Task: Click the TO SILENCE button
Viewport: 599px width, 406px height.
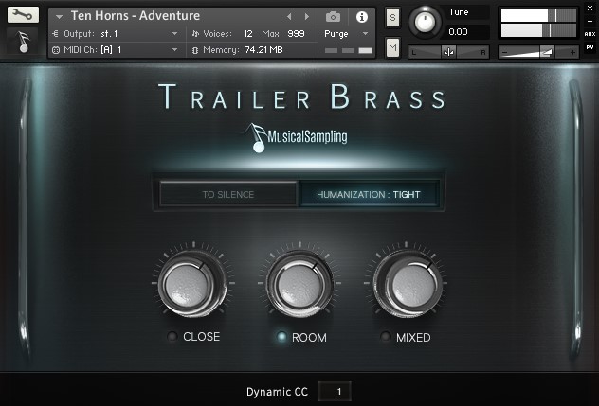Action: click(228, 195)
